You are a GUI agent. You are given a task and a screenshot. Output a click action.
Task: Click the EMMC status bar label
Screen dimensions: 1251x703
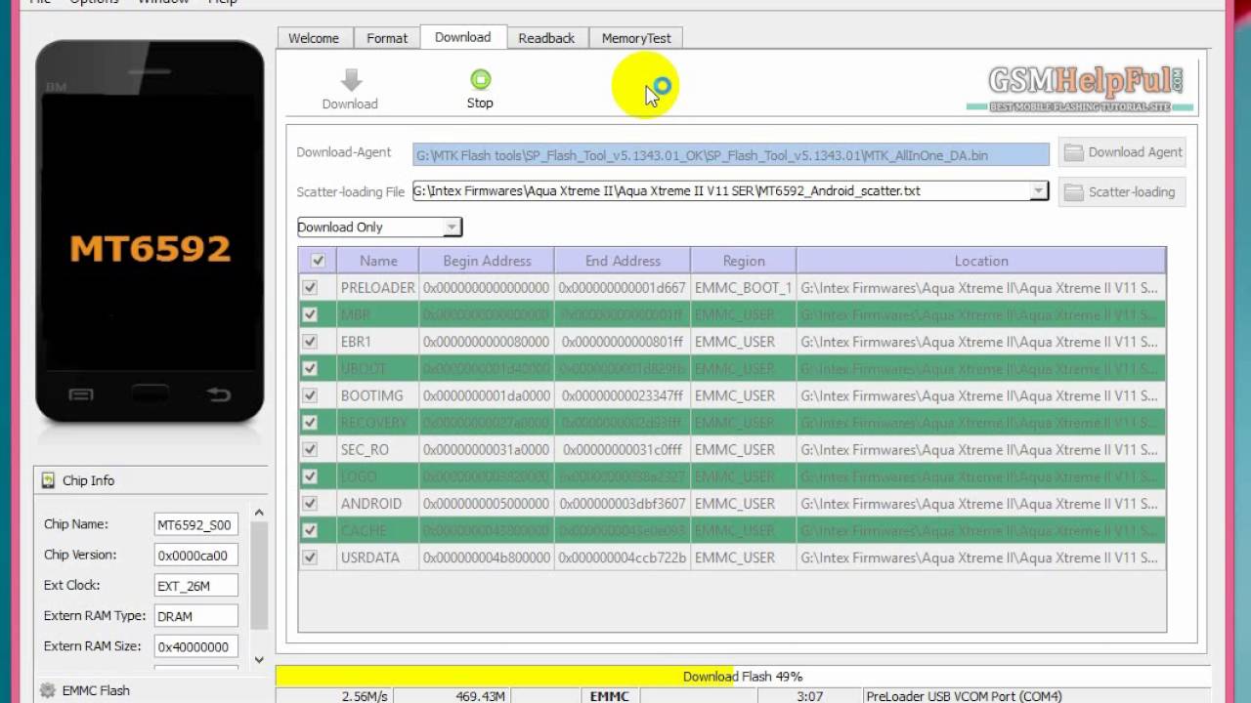pos(609,696)
